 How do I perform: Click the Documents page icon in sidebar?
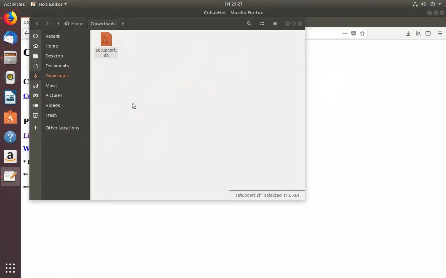pos(36,66)
